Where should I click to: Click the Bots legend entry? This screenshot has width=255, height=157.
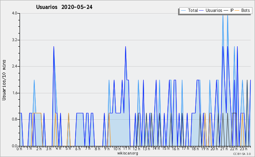(242, 10)
